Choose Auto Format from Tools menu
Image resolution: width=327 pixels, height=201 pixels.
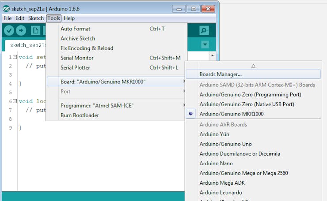coord(116,29)
